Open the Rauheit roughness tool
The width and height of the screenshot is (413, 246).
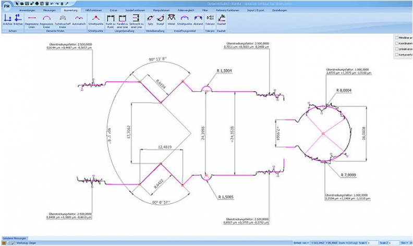click(222, 20)
